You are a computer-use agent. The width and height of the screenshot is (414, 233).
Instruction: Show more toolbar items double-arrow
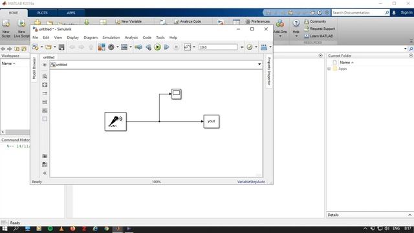click(242, 47)
